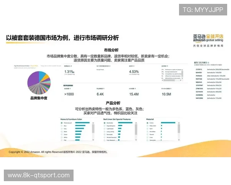Click right arrow of return reasons horizontal scrollbar
This screenshot has height=185, width=231.
pos(181,80)
